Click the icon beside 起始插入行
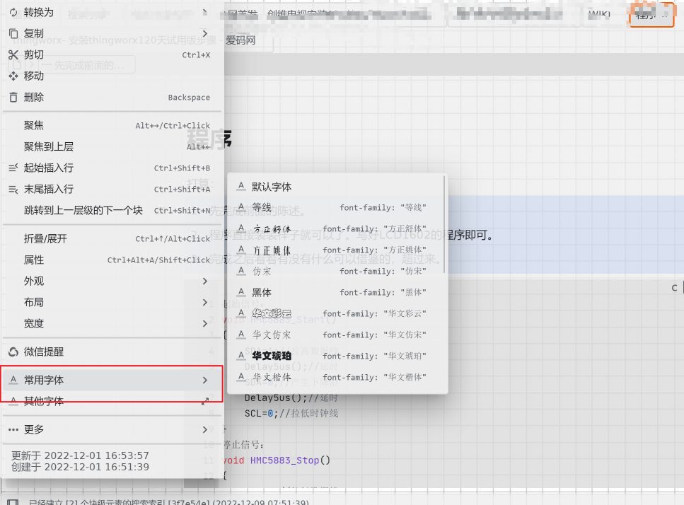 coord(13,168)
